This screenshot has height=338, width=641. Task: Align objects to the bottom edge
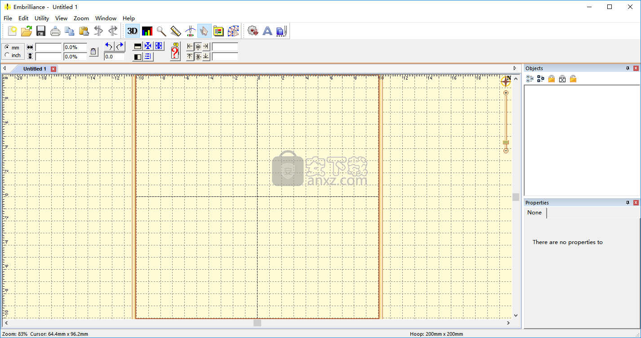pos(206,56)
